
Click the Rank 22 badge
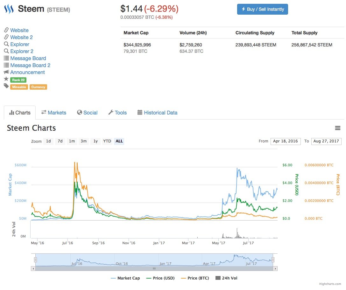[x=18, y=80]
